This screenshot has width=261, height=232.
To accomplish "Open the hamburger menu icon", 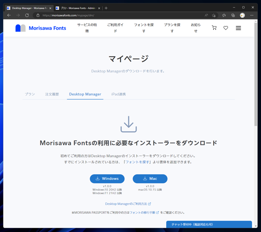I will click(x=238, y=28).
